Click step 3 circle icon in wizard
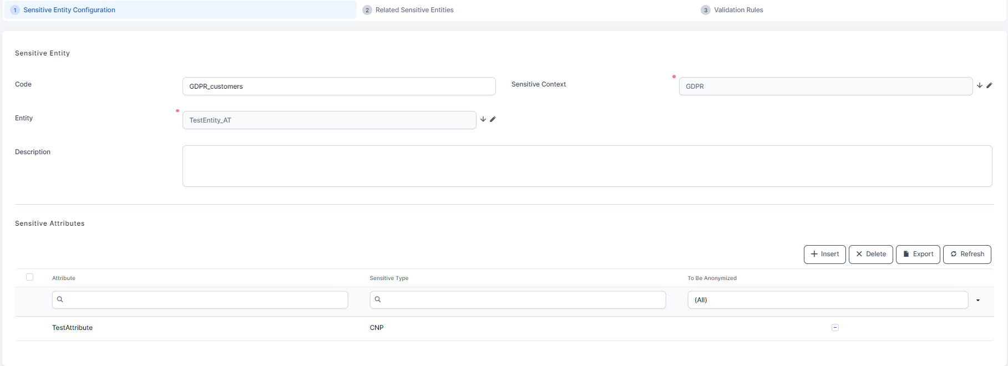Screen dimensions: 1008x366 click(705, 10)
